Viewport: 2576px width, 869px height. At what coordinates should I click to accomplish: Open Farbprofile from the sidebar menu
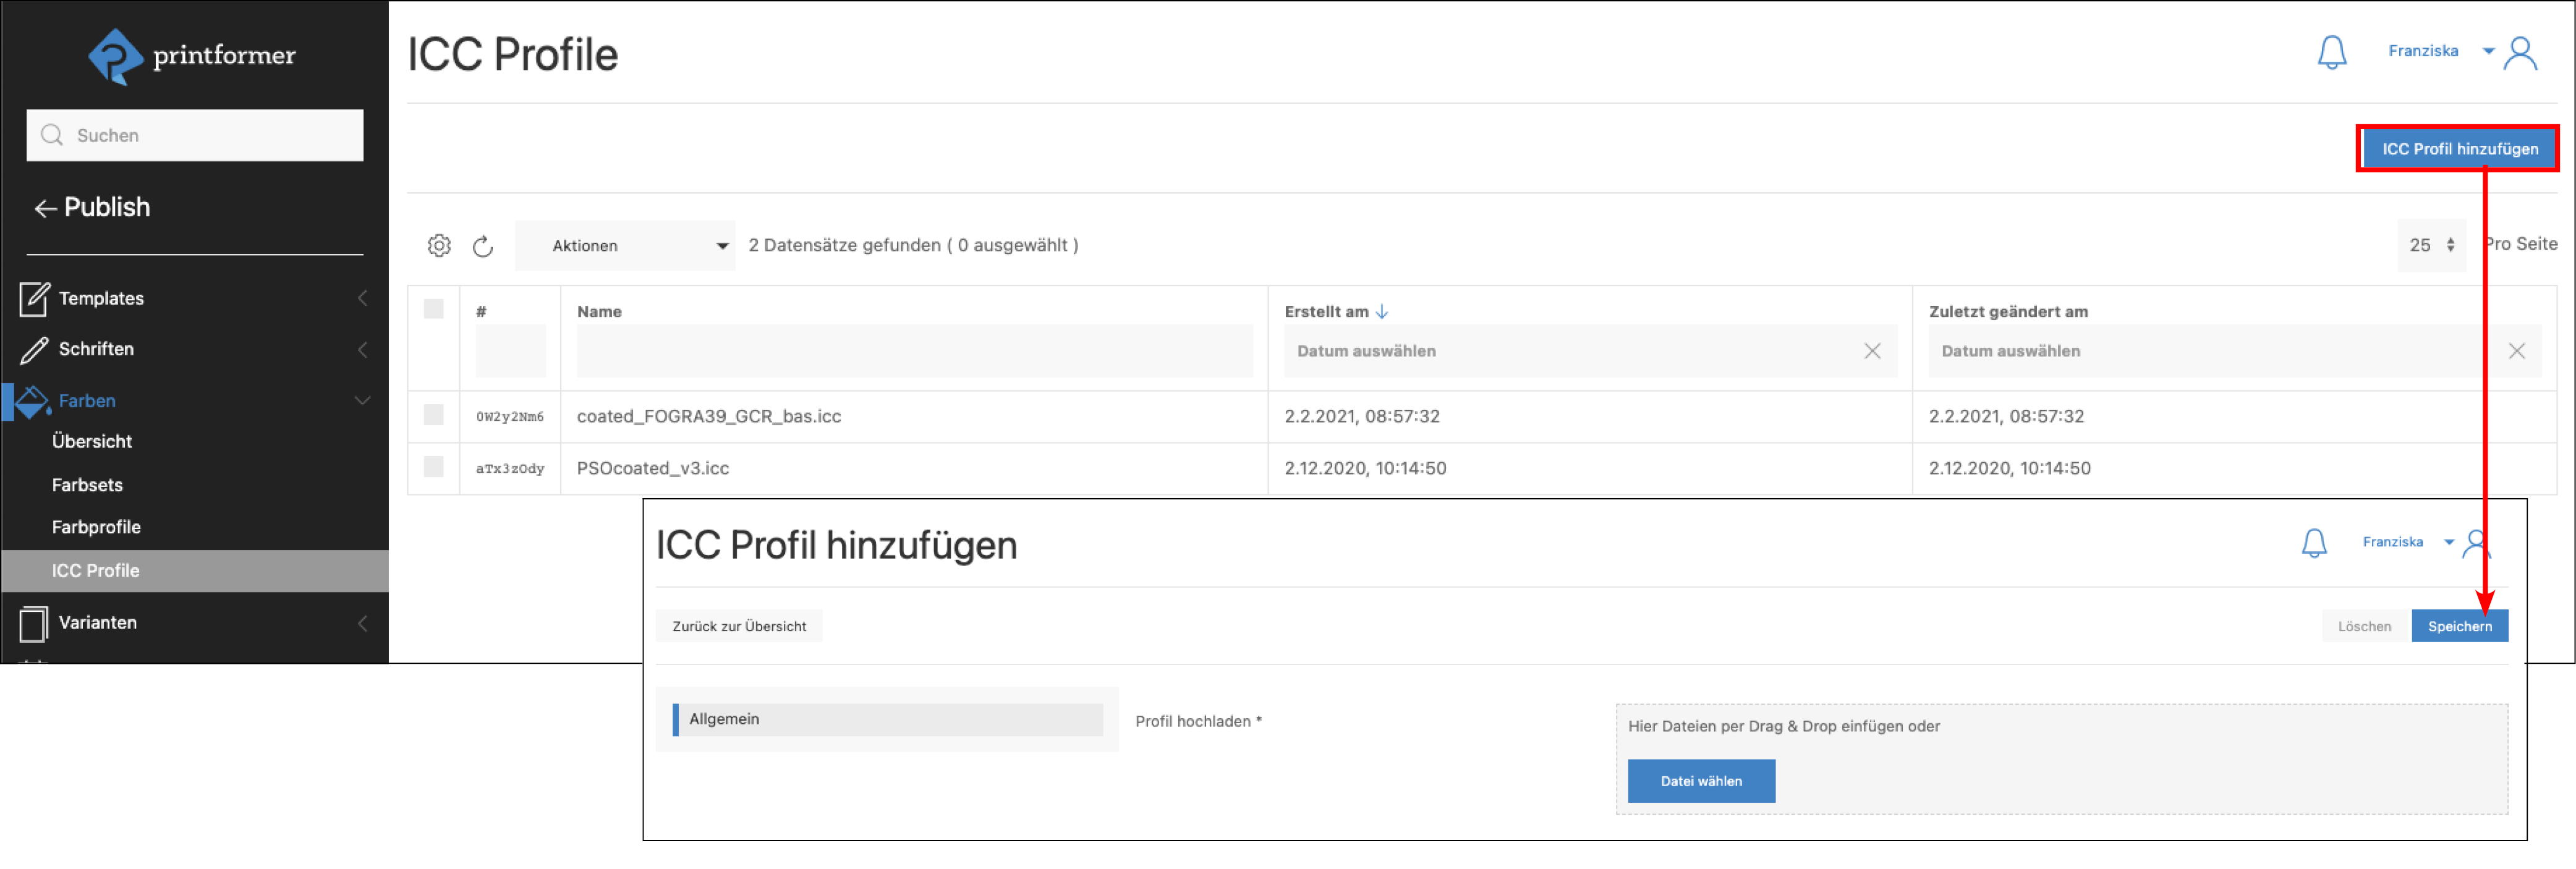[96, 527]
